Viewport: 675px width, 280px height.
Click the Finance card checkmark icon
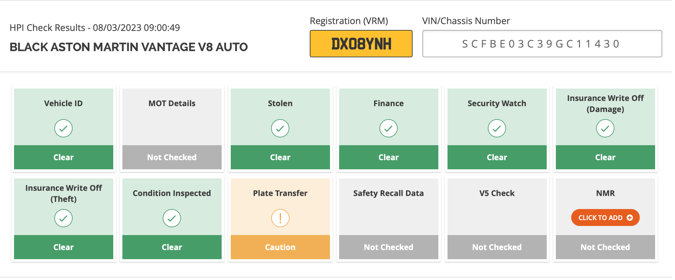coord(388,128)
